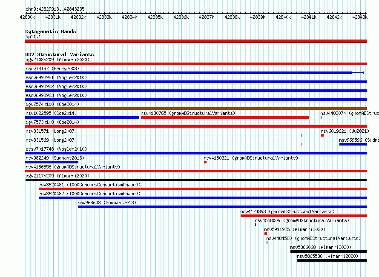Click the essv6993981 (Vogler2010) label
Viewport: 379px width, 277px height.
(56, 77)
